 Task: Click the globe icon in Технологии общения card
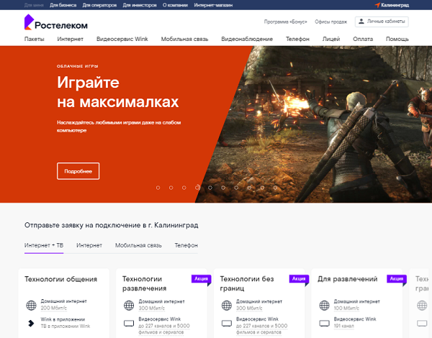(31, 305)
